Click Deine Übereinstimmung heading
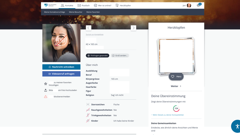The width and height of the screenshot is (240, 135). click(168, 96)
